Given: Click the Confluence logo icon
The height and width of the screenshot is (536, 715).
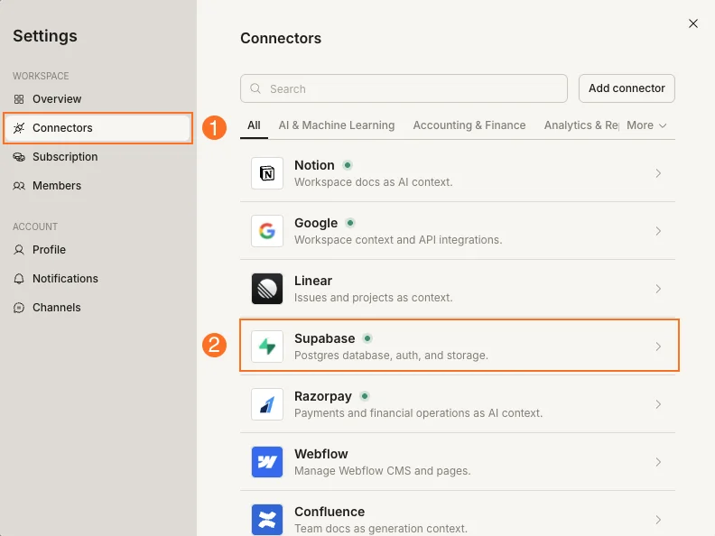Looking at the screenshot, I should pyautogui.click(x=267, y=520).
